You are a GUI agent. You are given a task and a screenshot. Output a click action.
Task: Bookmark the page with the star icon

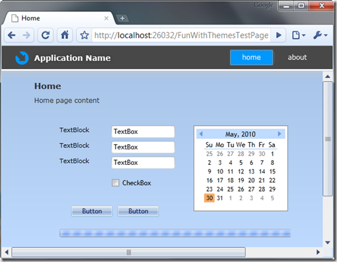(x=84, y=36)
